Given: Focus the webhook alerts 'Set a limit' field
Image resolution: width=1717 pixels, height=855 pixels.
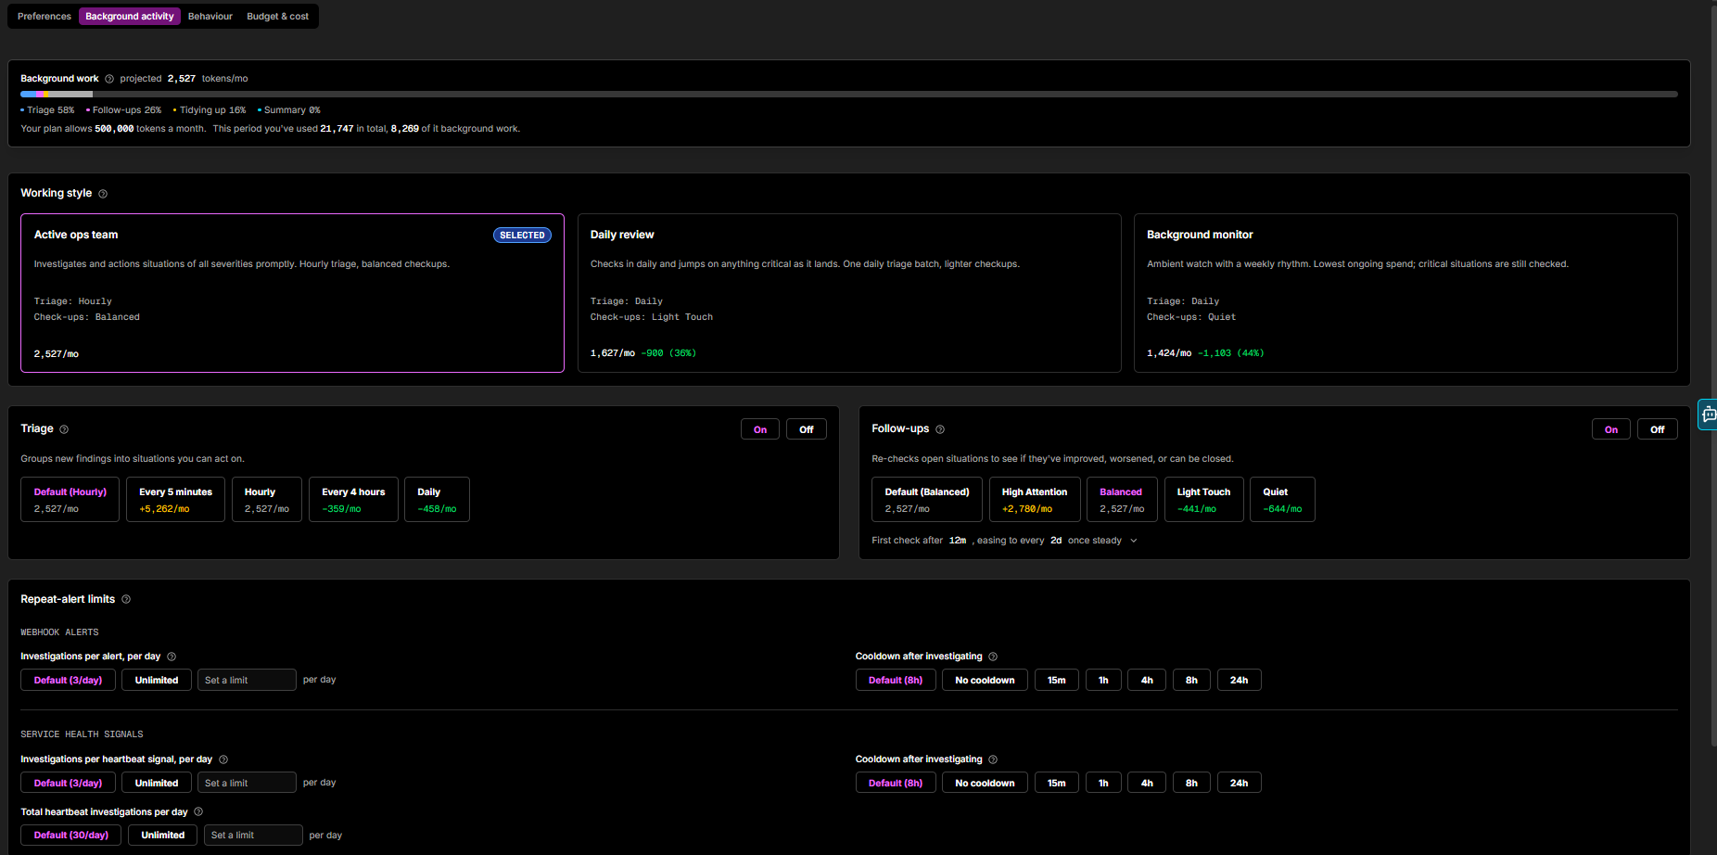Looking at the screenshot, I should tap(247, 681).
